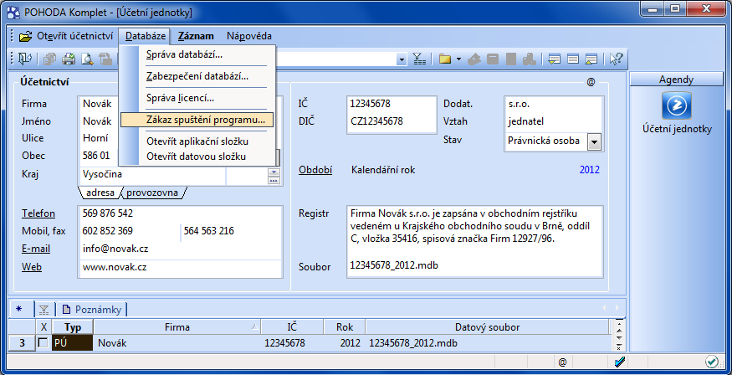Open the Poznámky tab
This screenshot has height=375, width=732.
(92, 309)
